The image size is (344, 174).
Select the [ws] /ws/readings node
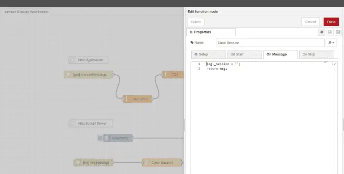coord(93,163)
